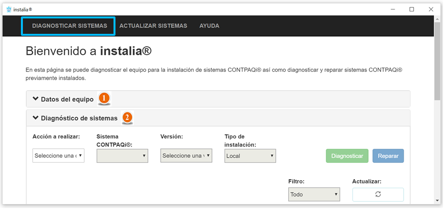Viewport: 448px width, 213px height.
Task: Click the instalia app logo icon
Action: coord(8,9)
